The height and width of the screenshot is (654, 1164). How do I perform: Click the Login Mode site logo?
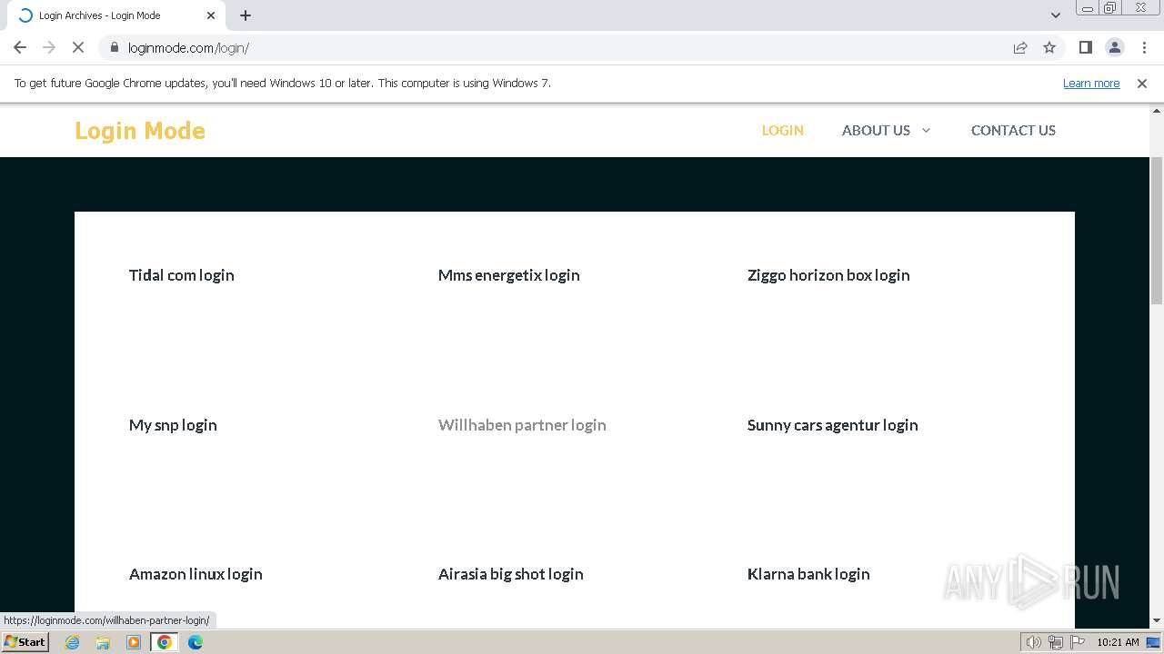click(x=140, y=131)
